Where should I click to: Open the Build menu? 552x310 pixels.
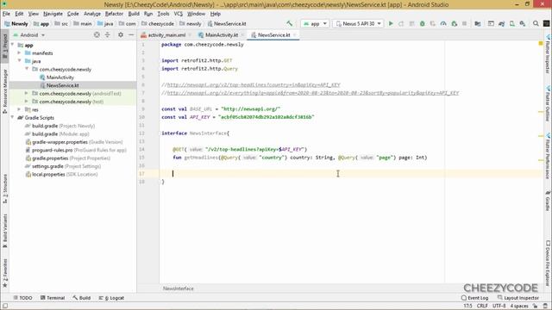(x=134, y=14)
